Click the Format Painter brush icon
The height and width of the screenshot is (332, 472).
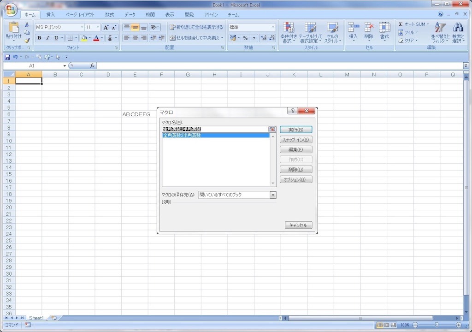27,40
